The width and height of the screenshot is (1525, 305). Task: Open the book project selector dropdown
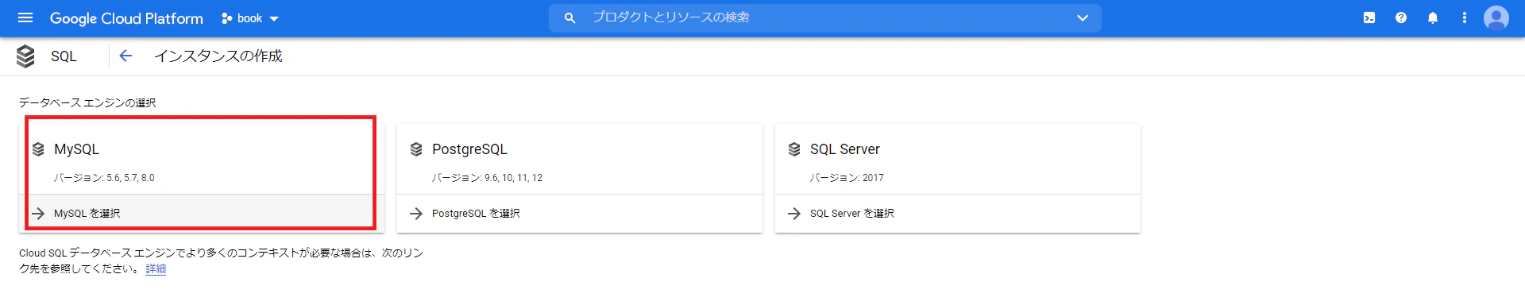coord(250,18)
